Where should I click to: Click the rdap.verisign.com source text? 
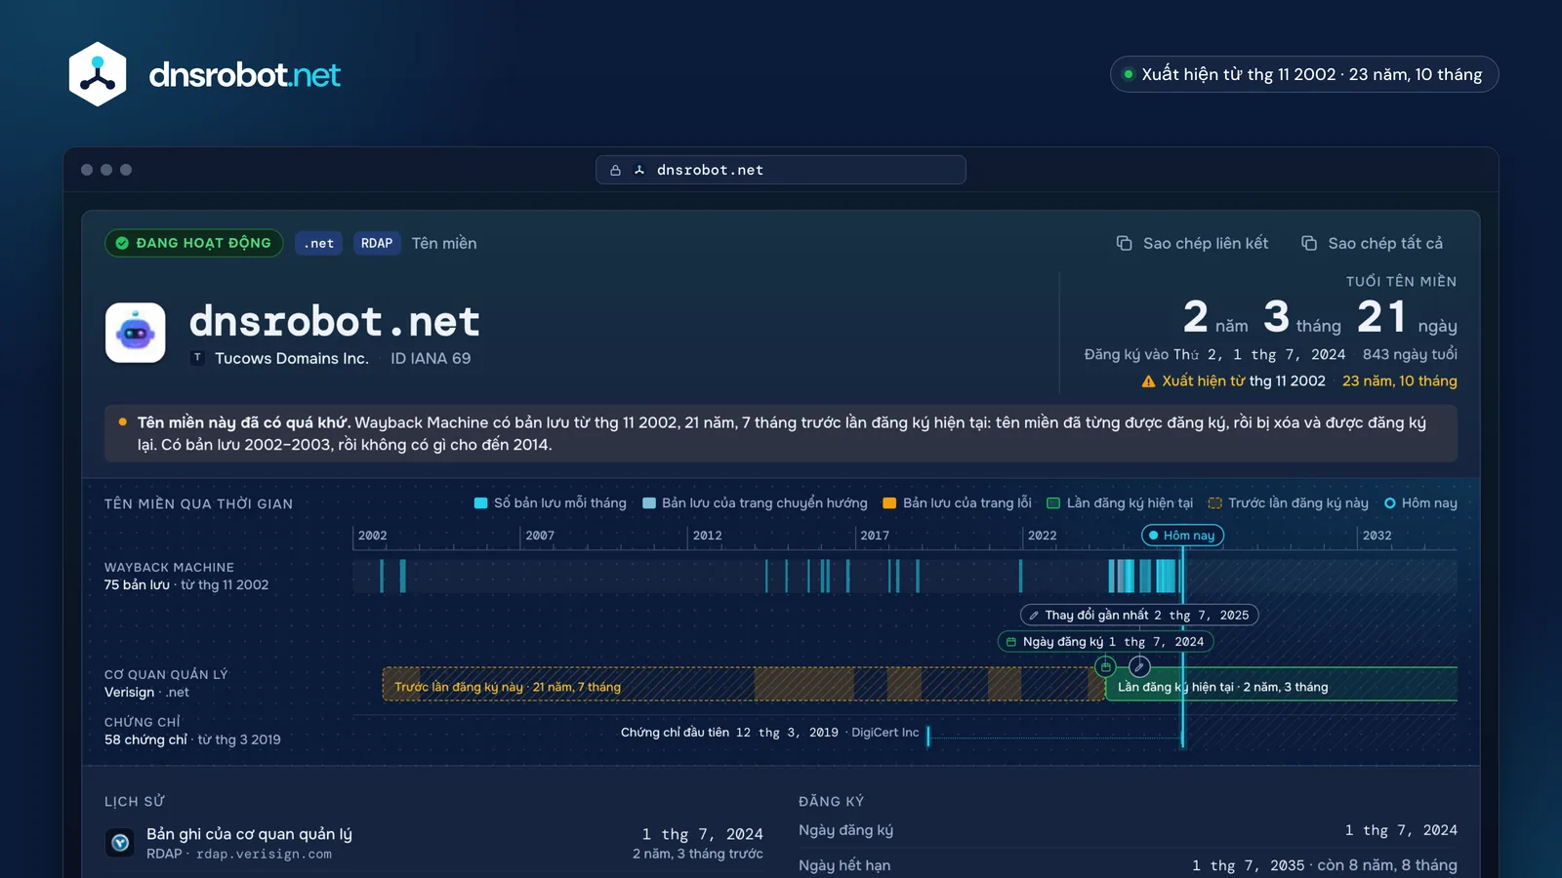(x=264, y=855)
